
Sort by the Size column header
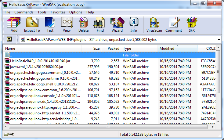92,48
